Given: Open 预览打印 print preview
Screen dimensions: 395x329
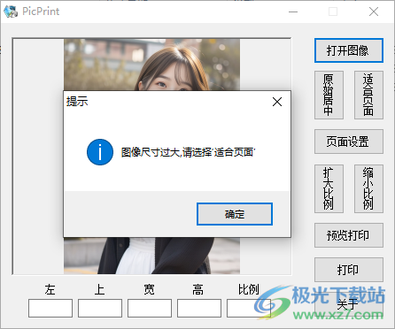Looking at the screenshot, I should pyautogui.click(x=349, y=235).
